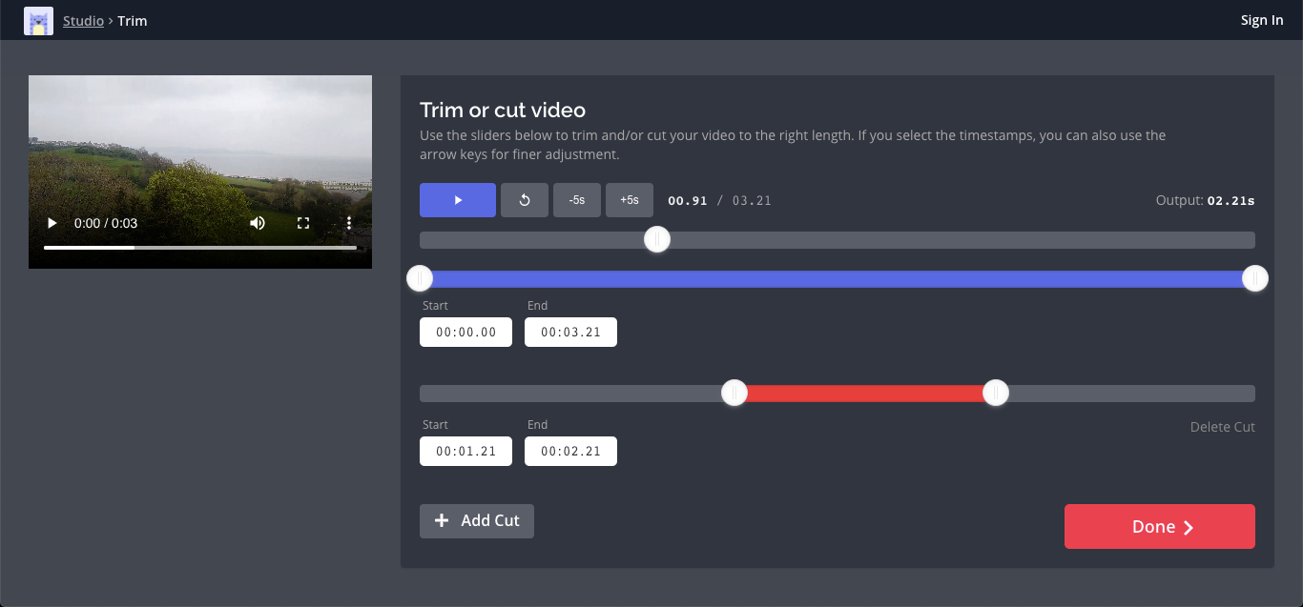Select the trim Start field 00:00.00
This screenshot has width=1303, height=607.
(465, 333)
